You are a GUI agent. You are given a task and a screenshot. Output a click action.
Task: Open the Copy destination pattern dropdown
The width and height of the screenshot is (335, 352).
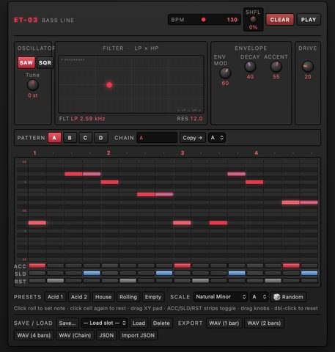pos(217,138)
